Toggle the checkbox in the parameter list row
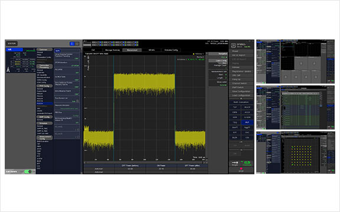 point(77,101)
